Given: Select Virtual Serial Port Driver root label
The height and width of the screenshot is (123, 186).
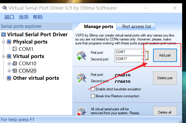Looking at the screenshot, I should tap(37, 34).
